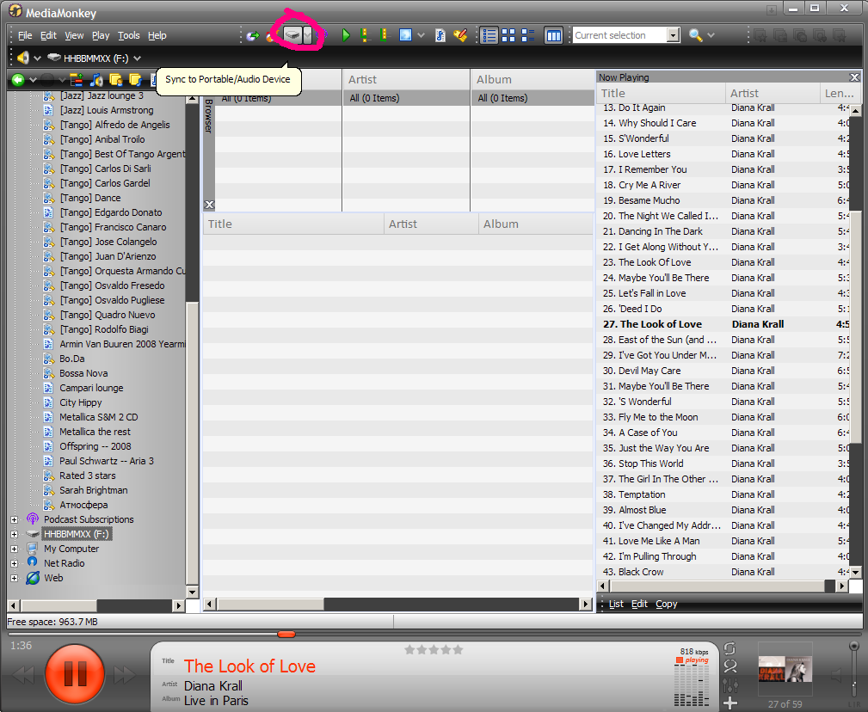This screenshot has width=868, height=712.
Task: Click the plus icon in player
Action: click(730, 703)
